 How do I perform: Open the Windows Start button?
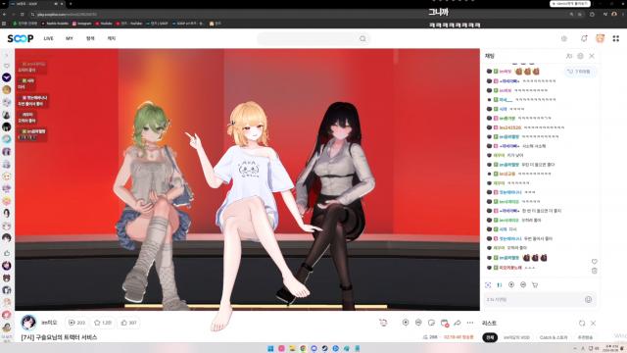click(270, 349)
